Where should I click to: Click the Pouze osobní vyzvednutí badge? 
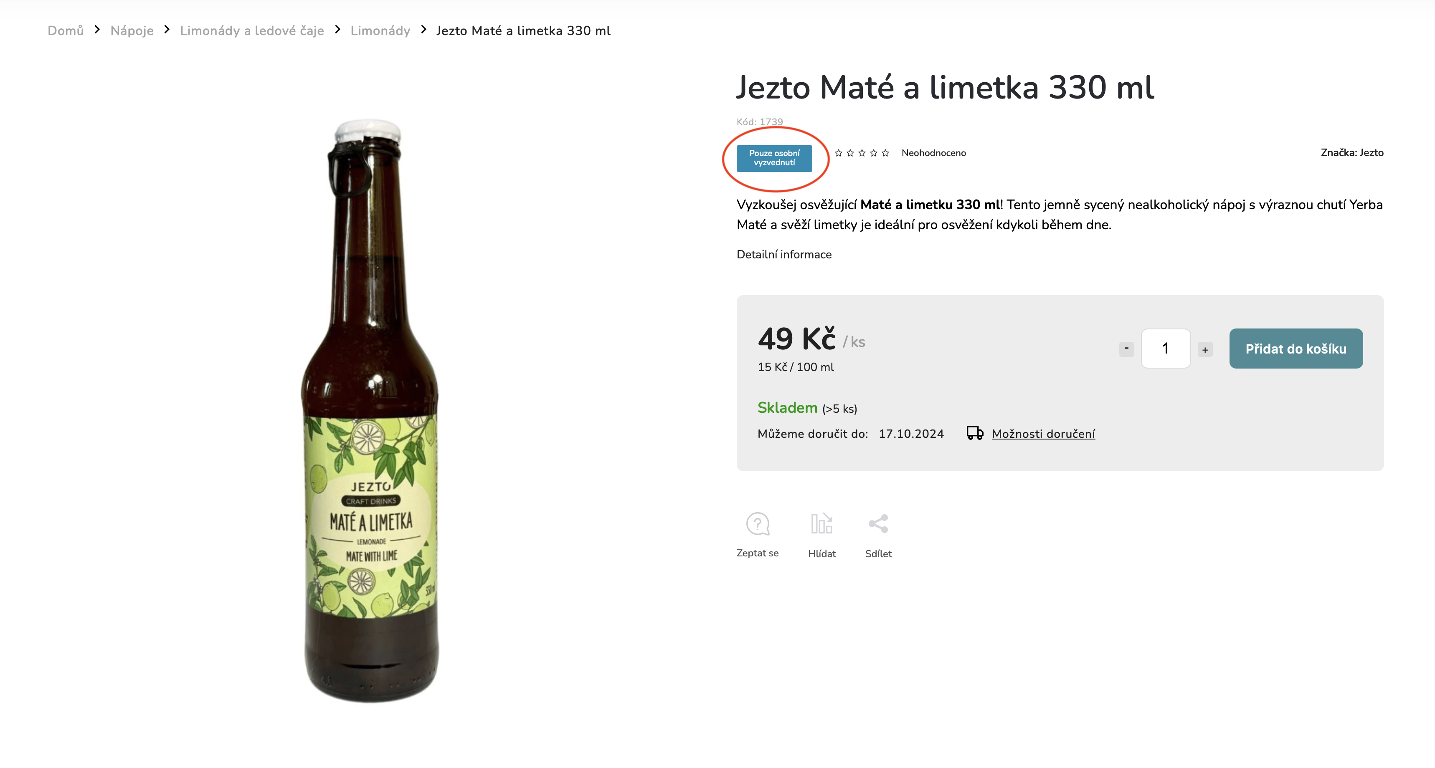[774, 158]
